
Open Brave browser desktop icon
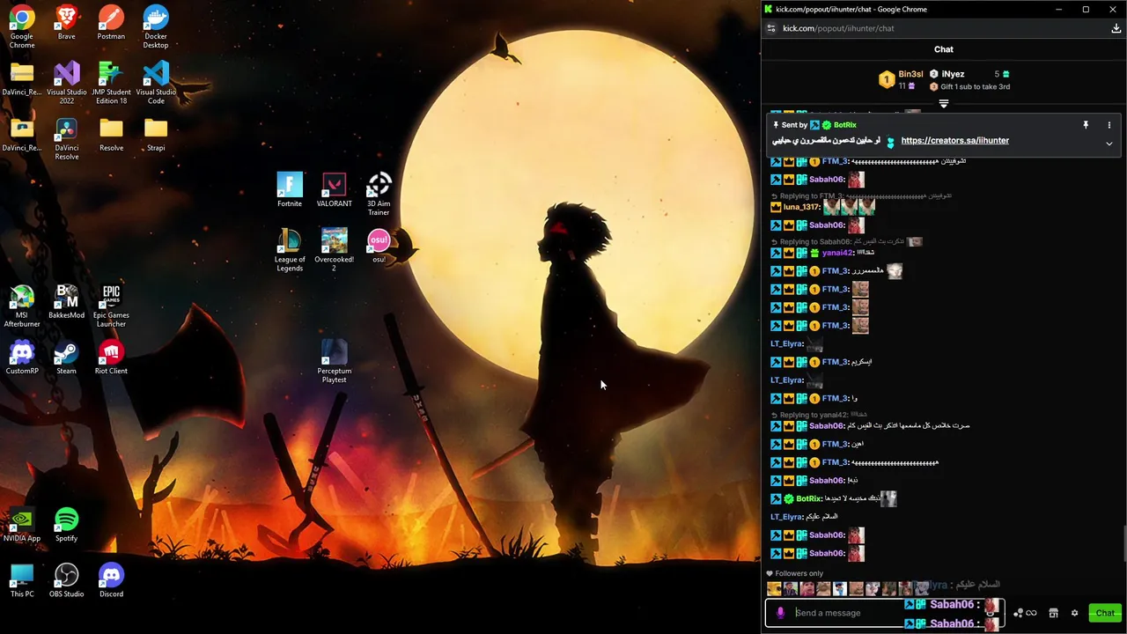pos(66,23)
